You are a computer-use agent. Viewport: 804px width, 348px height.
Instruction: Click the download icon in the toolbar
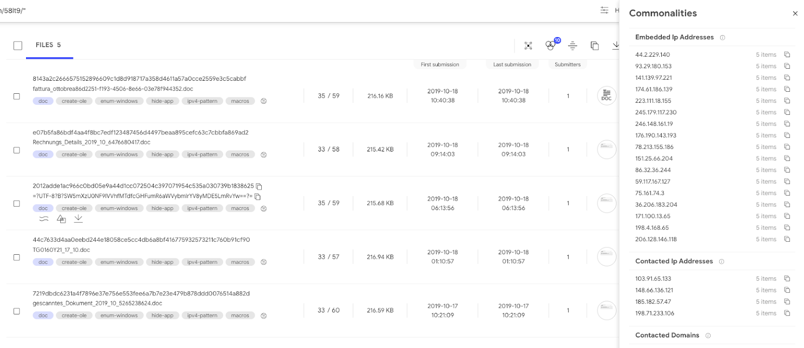[616, 46]
